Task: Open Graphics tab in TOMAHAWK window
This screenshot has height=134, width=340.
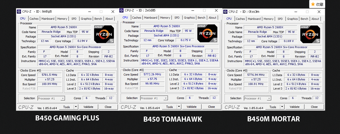Action: pyautogui.click(x=189, y=18)
